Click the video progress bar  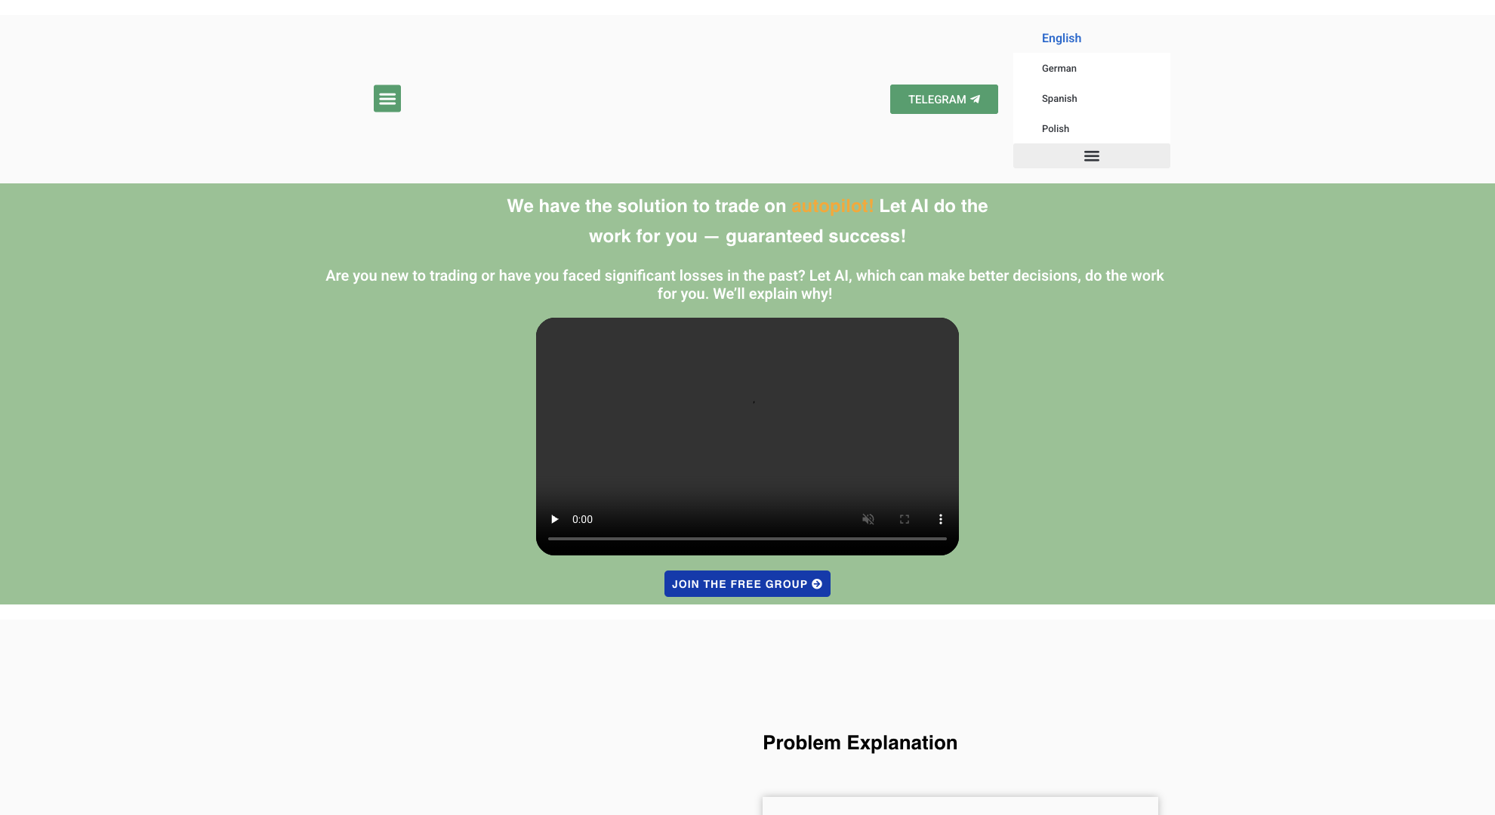[x=747, y=539]
